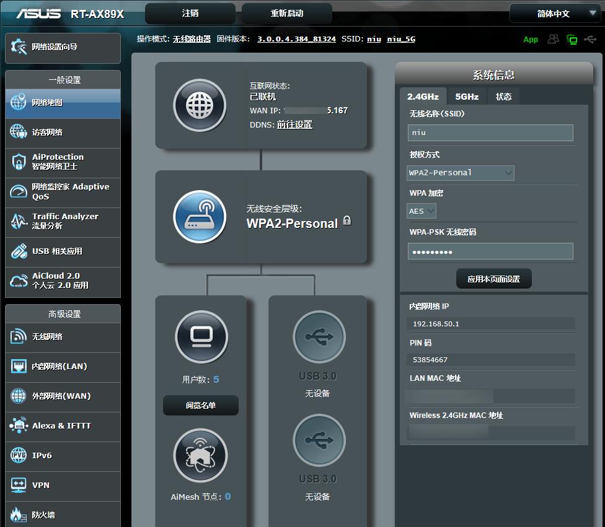Open the 简体中文 language selector
605x527 pixels.
(x=554, y=14)
